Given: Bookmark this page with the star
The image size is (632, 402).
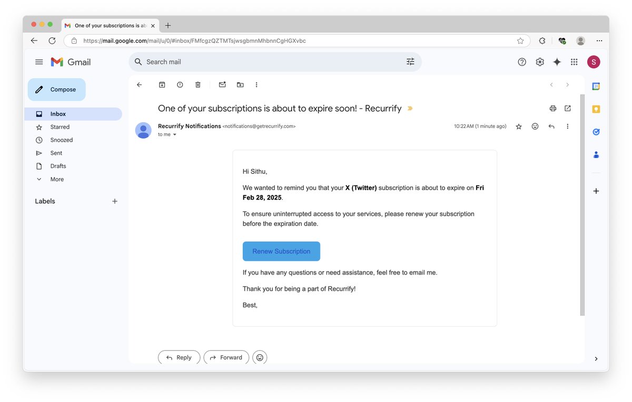Looking at the screenshot, I should click(520, 41).
